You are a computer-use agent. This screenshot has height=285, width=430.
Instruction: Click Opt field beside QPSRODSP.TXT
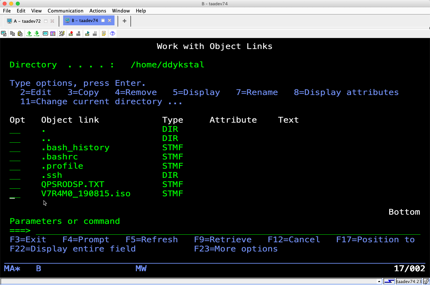(x=15, y=184)
